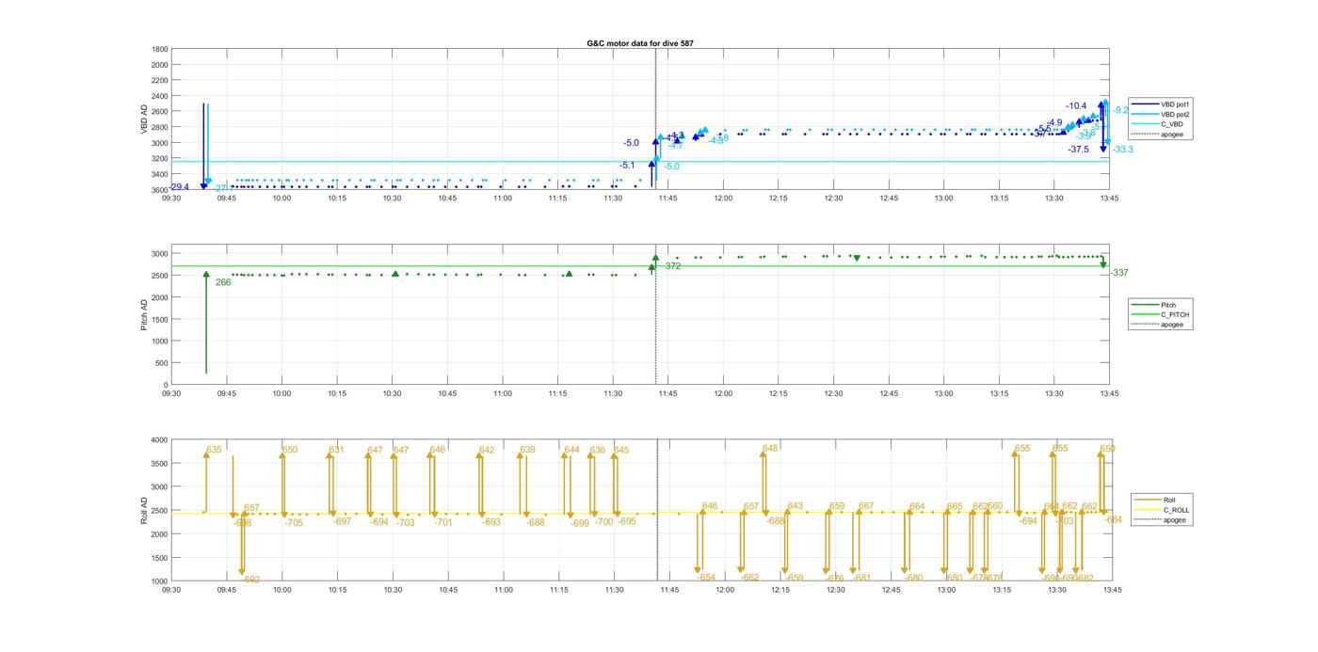Click the '-700' roll move label

pos(603,521)
